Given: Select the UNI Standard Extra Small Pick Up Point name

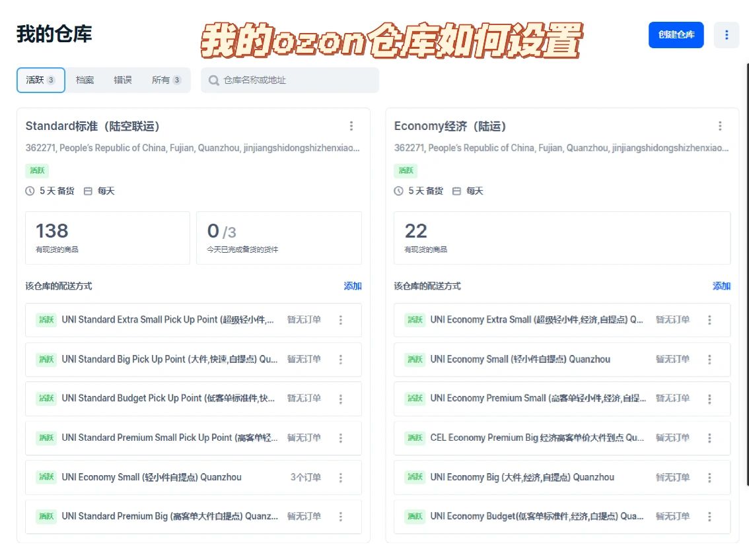Looking at the screenshot, I should (168, 320).
